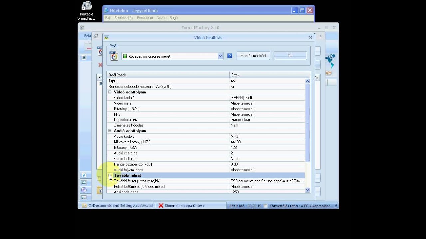Click the red X Kimeneti mappa ürítése icon

click(161, 206)
